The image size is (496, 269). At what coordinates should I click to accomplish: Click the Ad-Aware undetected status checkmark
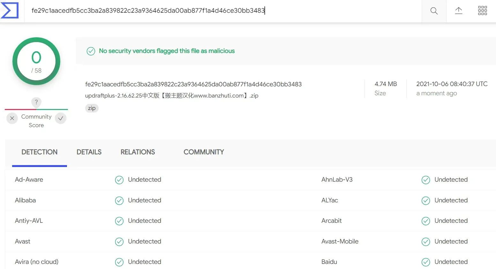click(x=119, y=180)
